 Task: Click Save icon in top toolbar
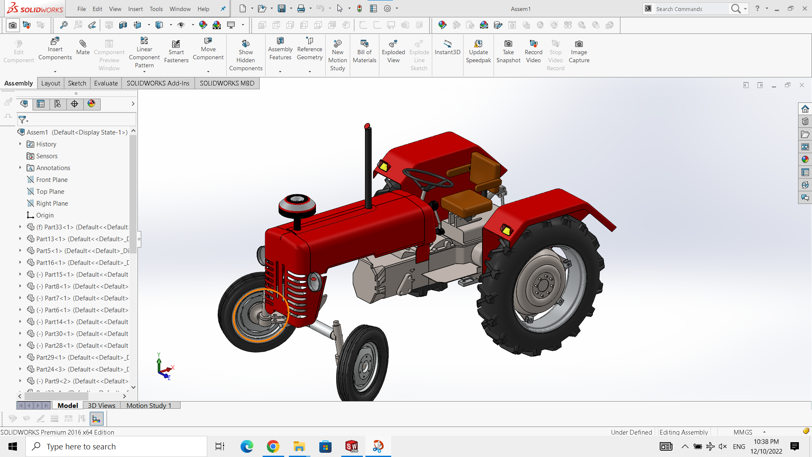pos(282,8)
